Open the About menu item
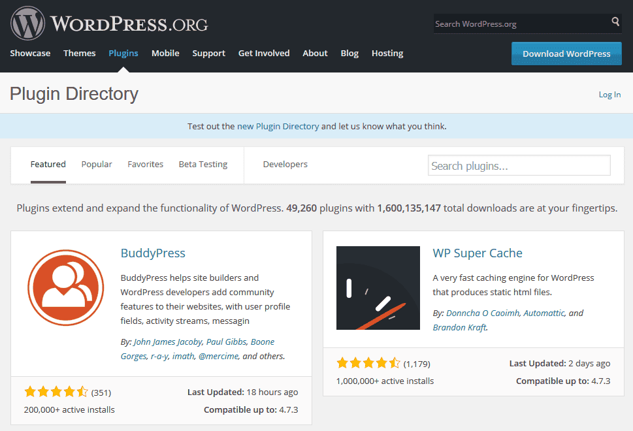The height and width of the screenshot is (431, 633). coord(316,54)
